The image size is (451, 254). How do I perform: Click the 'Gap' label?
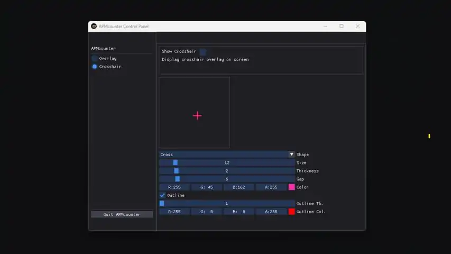click(300, 179)
